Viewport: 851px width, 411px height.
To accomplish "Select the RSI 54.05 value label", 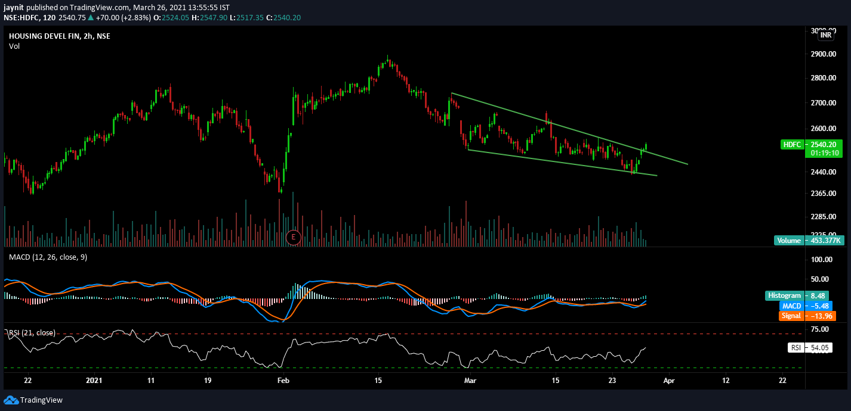I will (811, 348).
